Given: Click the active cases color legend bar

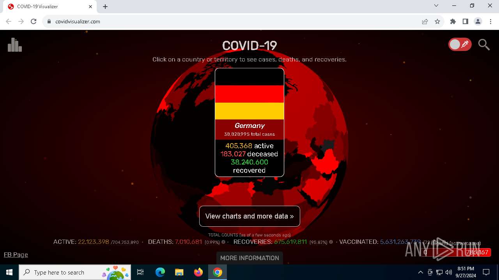Looking at the screenshot, I should pos(456,252).
